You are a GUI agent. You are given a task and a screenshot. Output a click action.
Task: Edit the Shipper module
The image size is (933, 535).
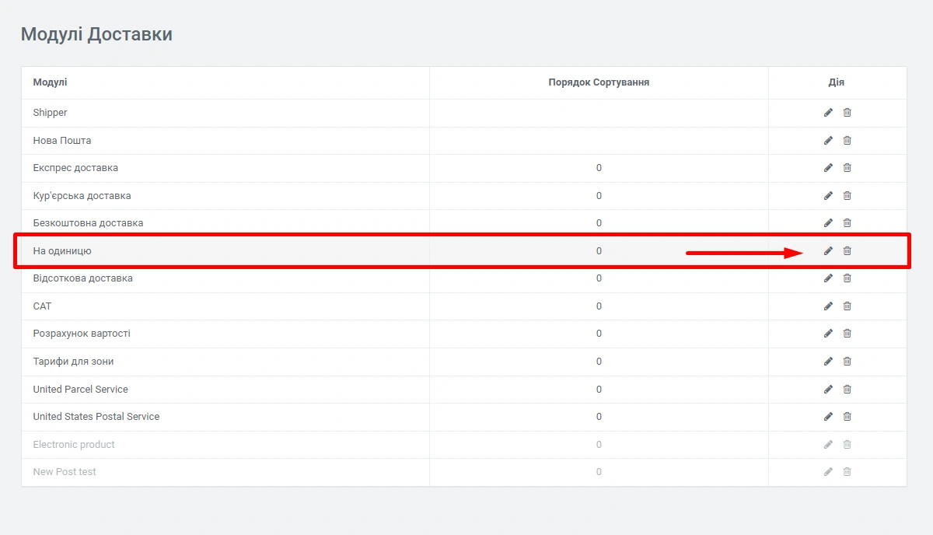coord(828,113)
